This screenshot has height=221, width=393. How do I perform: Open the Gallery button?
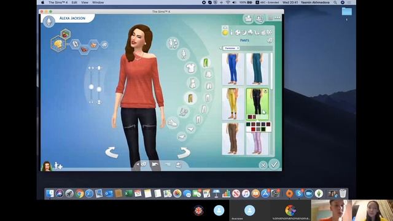click(x=259, y=18)
